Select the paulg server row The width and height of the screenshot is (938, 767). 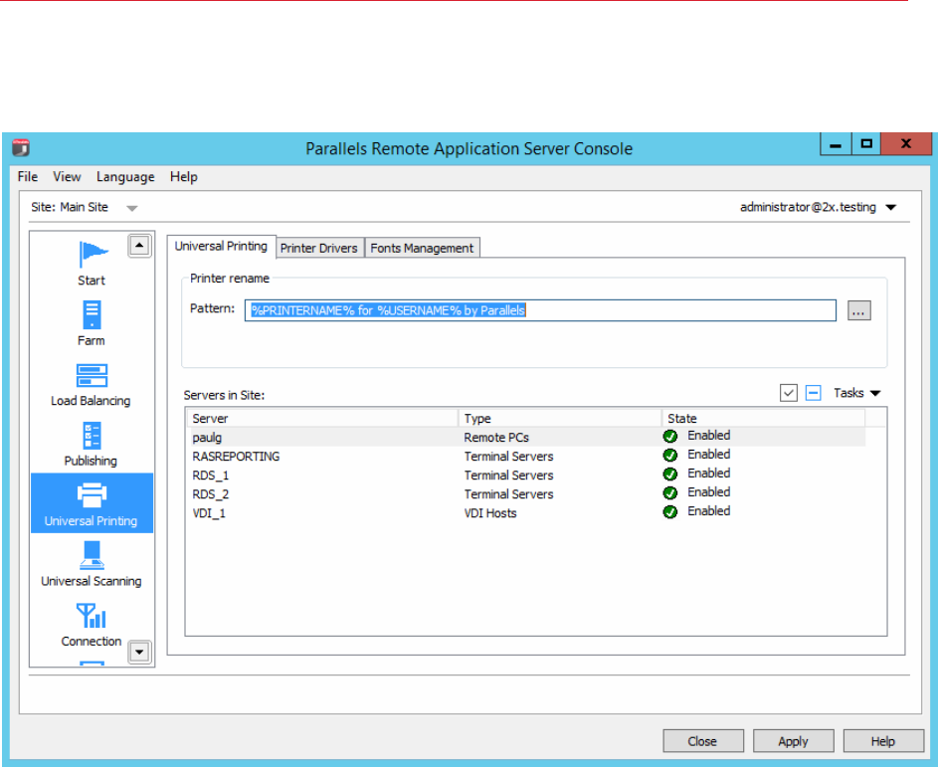[x=526, y=437]
